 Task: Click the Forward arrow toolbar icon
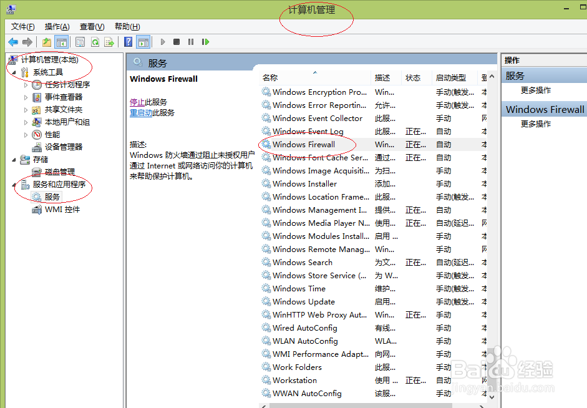(x=27, y=42)
